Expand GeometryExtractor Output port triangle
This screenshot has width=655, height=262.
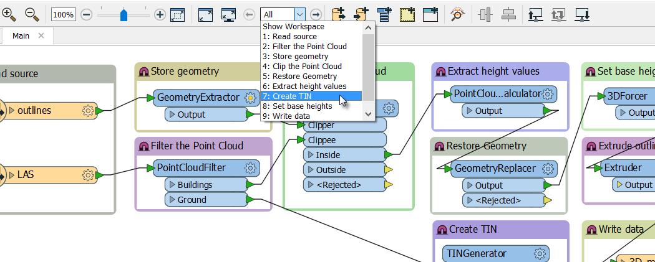pos(173,114)
